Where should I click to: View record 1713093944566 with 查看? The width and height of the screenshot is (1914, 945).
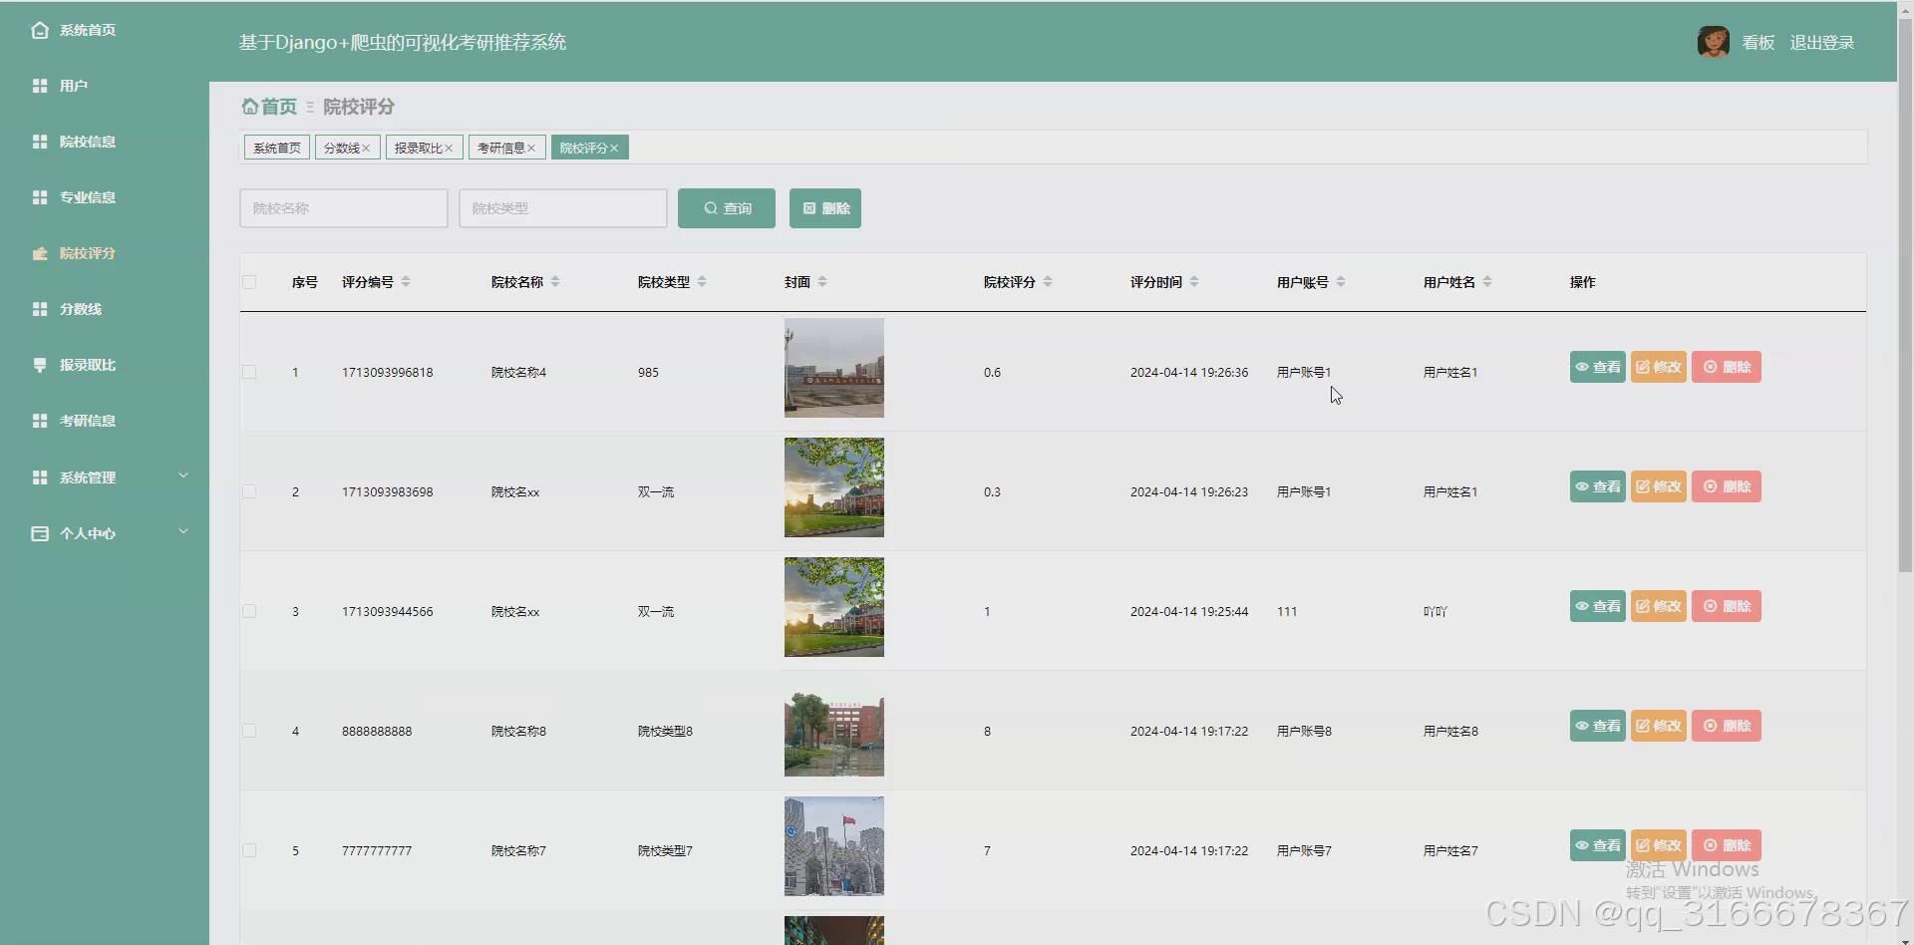pyautogui.click(x=1598, y=606)
